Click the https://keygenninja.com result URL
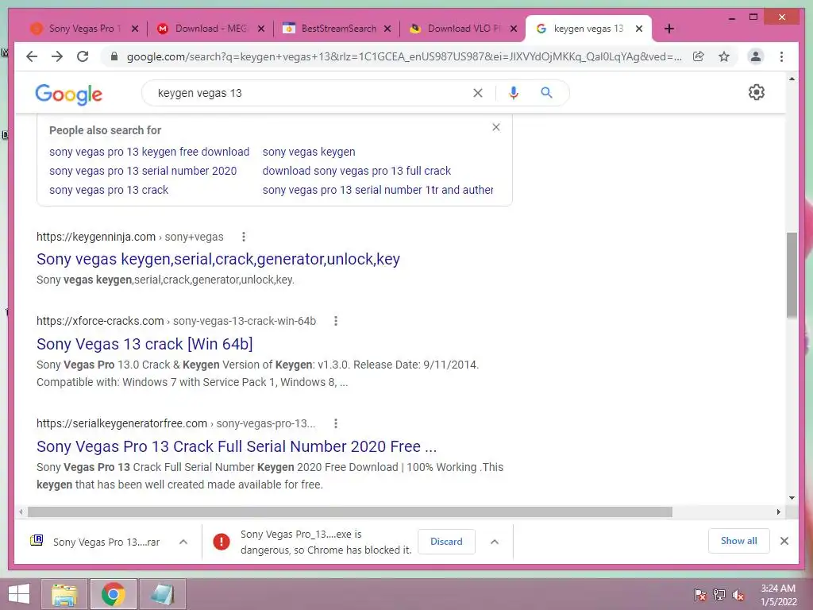The image size is (813, 610). (96, 237)
